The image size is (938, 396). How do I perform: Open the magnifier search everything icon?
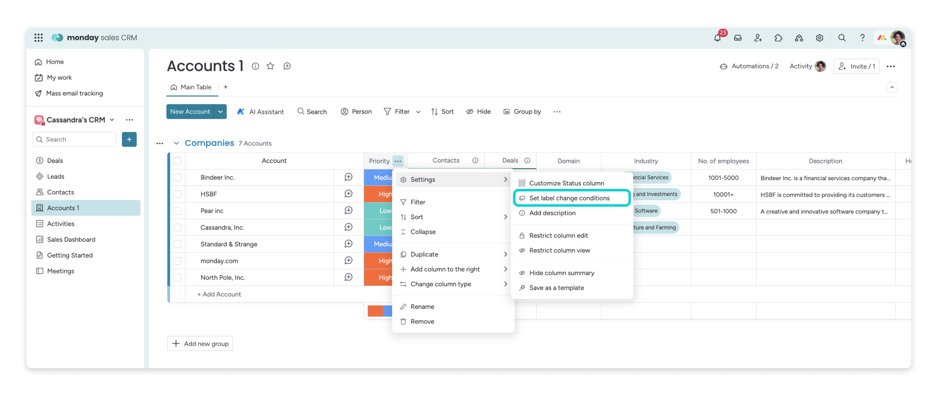click(x=842, y=38)
